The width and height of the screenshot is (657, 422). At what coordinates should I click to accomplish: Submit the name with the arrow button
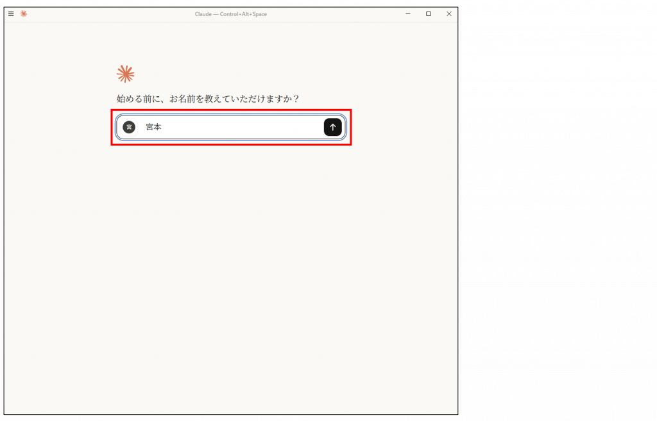click(x=332, y=127)
